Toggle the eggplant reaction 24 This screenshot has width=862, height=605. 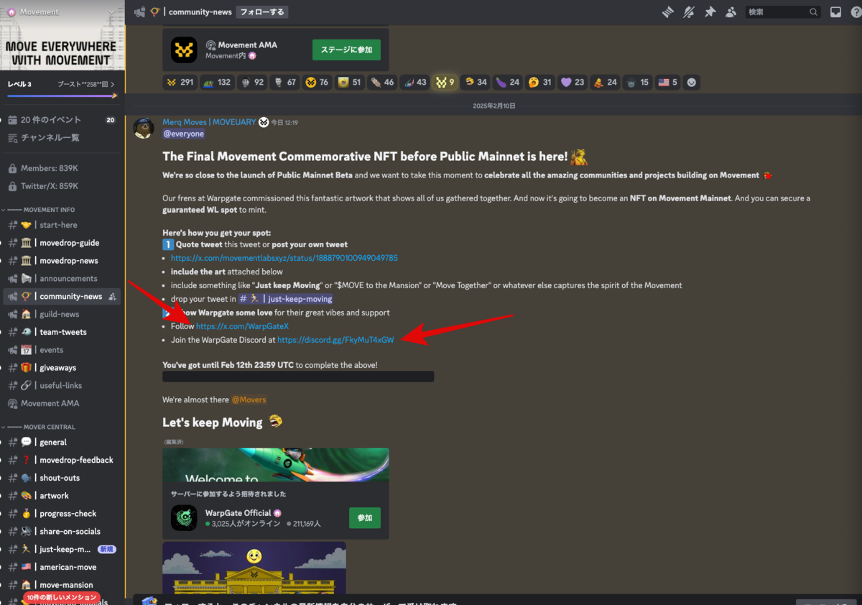(x=508, y=82)
